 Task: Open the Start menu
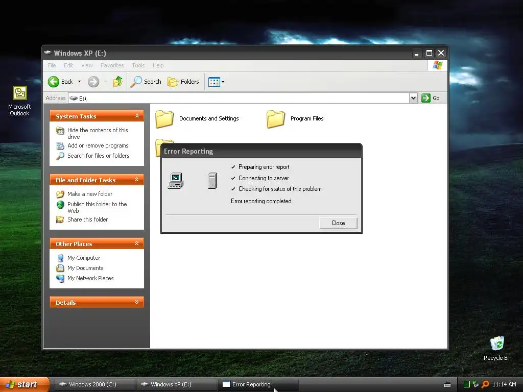click(25, 384)
